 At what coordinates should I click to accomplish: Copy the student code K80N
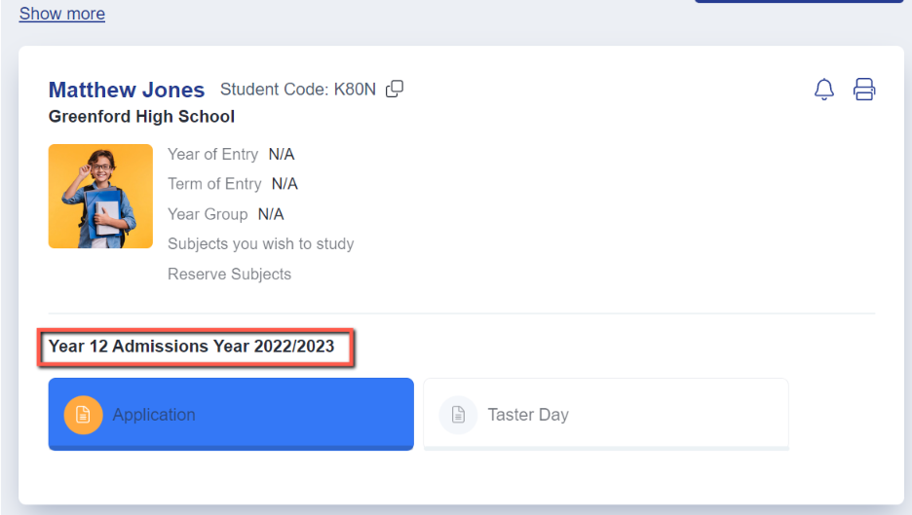coord(395,89)
